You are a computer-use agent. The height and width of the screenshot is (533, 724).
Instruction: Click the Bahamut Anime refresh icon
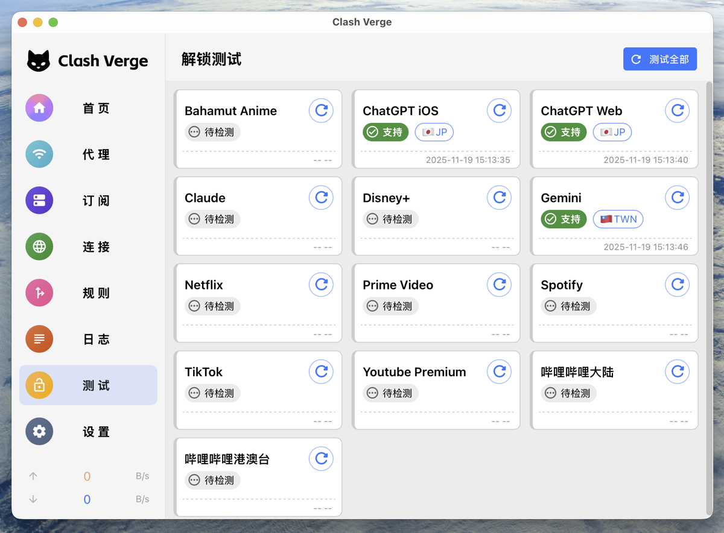(321, 111)
